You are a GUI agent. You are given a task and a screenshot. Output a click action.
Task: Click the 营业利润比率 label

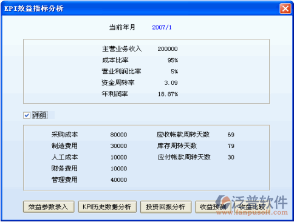coord(121,72)
